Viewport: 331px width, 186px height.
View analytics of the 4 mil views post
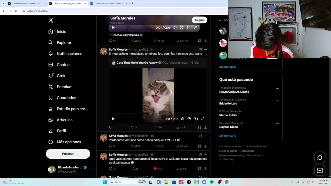pyautogui.click(x=181, y=127)
